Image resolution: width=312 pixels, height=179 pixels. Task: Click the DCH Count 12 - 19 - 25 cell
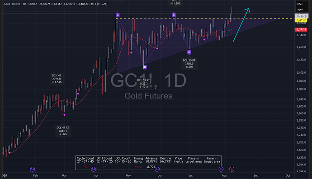[x=104, y=160]
